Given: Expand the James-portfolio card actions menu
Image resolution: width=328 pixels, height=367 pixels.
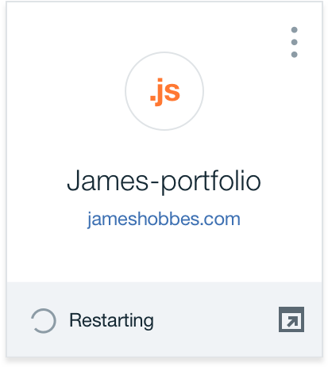Looking at the screenshot, I should click(294, 42).
